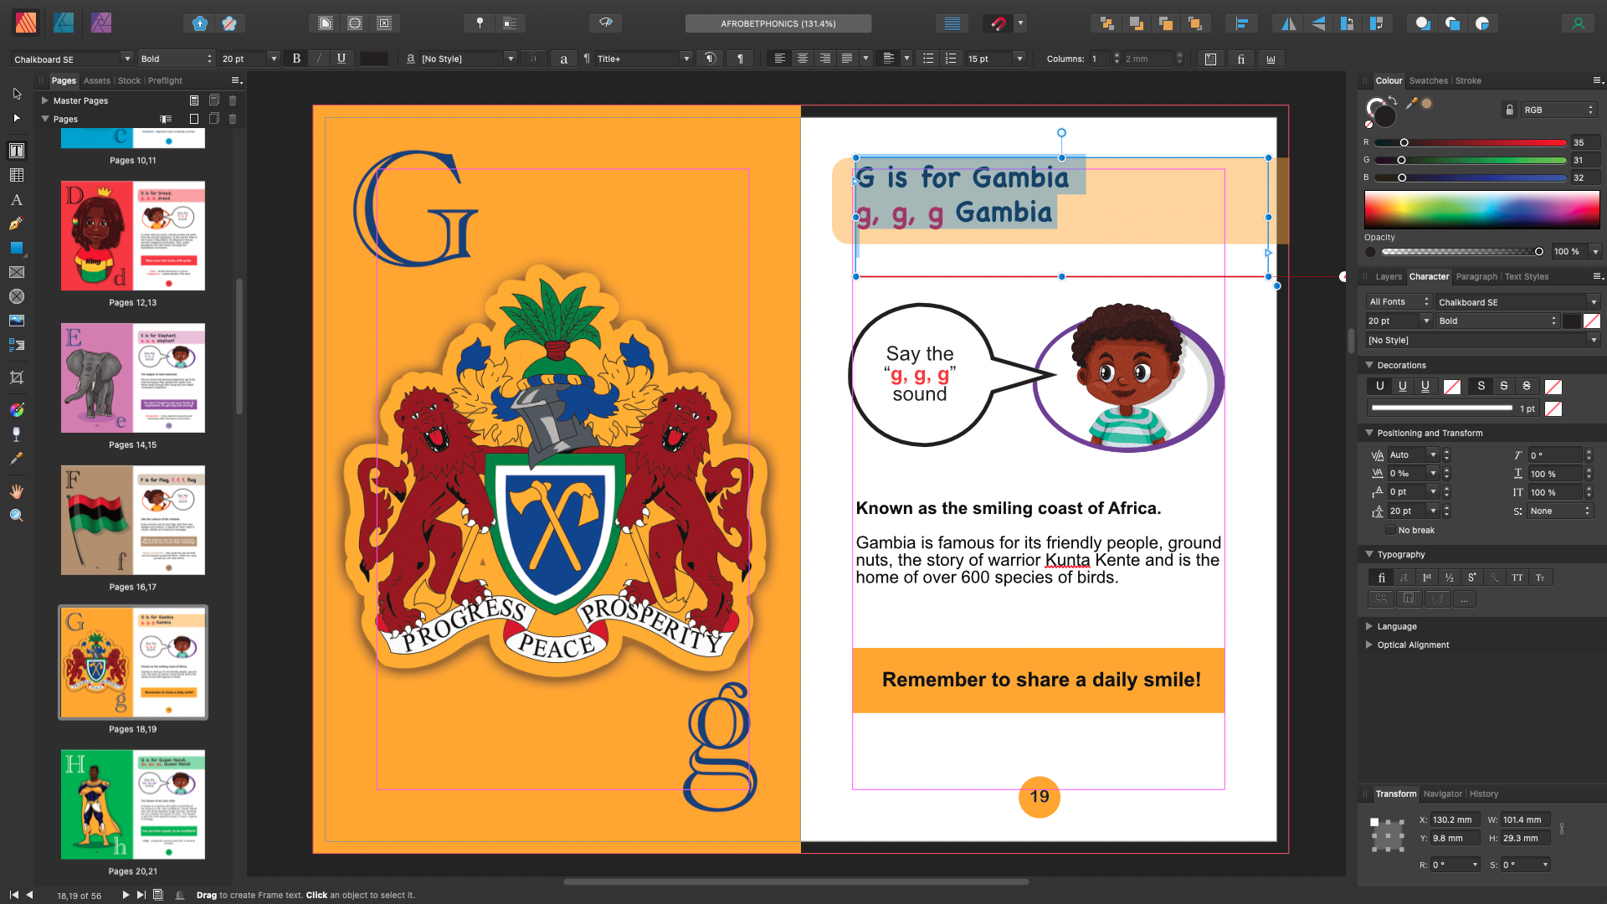The height and width of the screenshot is (904, 1607).
Task: Toggle standard ligatures fi in Typography
Action: point(1381,578)
